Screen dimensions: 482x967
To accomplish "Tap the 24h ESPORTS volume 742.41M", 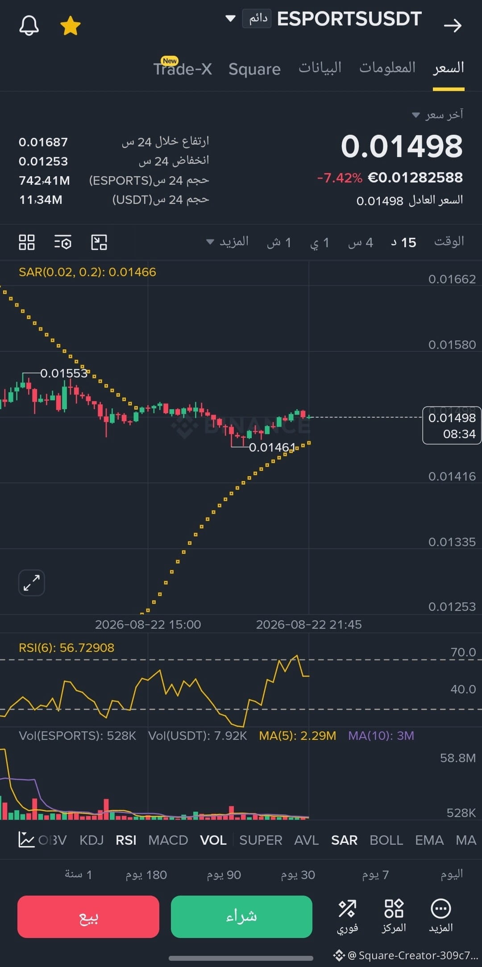I will coord(44,180).
